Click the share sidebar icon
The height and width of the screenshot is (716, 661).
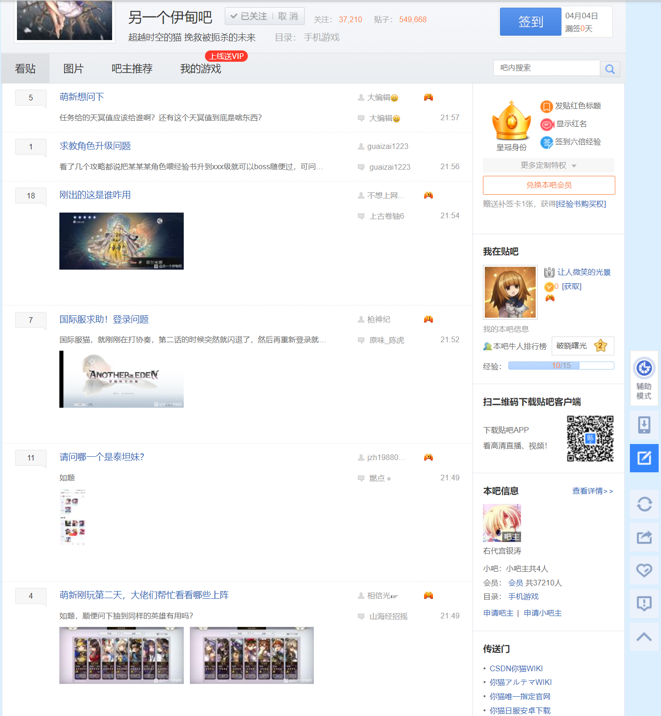[x=644, y=537]
